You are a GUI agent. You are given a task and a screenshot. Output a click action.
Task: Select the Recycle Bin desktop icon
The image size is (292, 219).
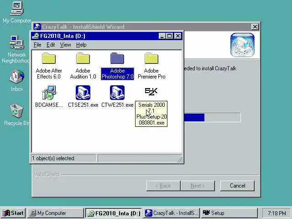17,111
